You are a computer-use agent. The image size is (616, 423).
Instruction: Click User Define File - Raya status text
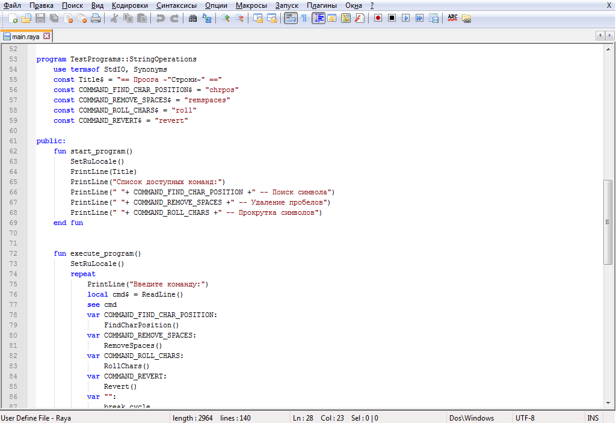[x=35, y=418]
